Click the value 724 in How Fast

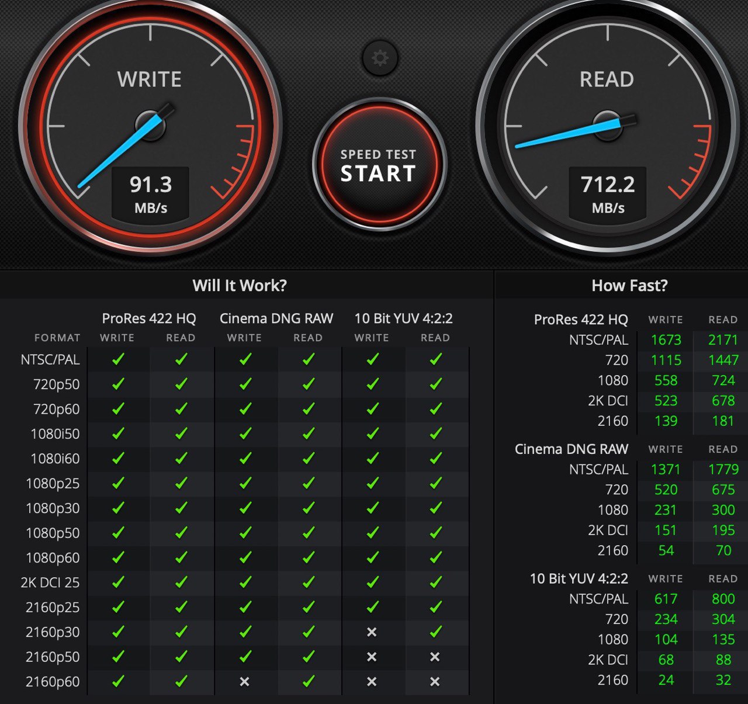pos(723,380)
